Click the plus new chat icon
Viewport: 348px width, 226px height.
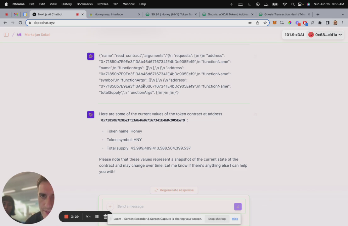point(110,207)
